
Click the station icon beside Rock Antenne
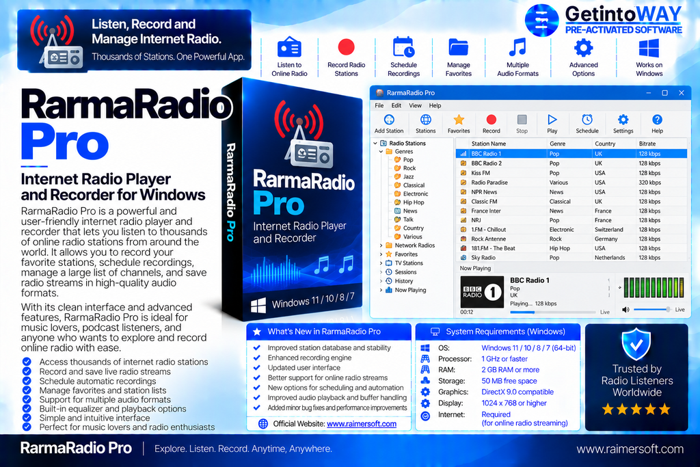463,239
